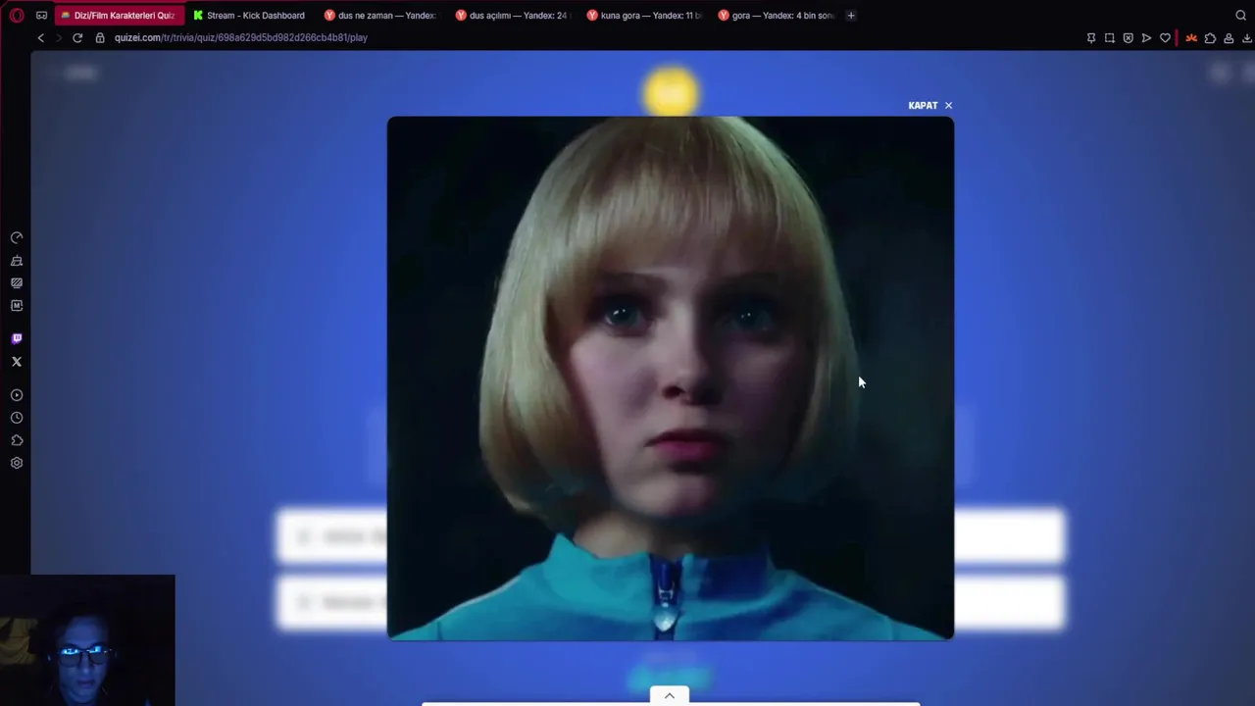Open the Opera main menu logo

[16, 15]
